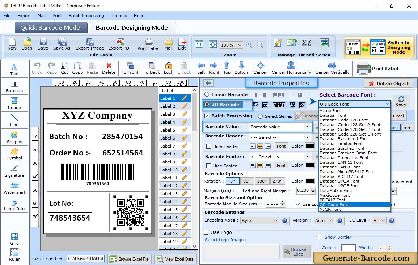418x265 pixels.
Task: Check the Hide Footer checkbox
Action: pos(209,166)
